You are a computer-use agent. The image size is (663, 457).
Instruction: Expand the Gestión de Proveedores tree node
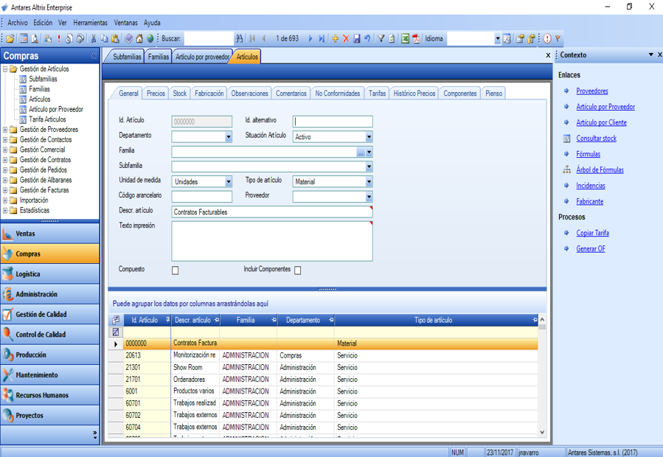coord(5,130)
